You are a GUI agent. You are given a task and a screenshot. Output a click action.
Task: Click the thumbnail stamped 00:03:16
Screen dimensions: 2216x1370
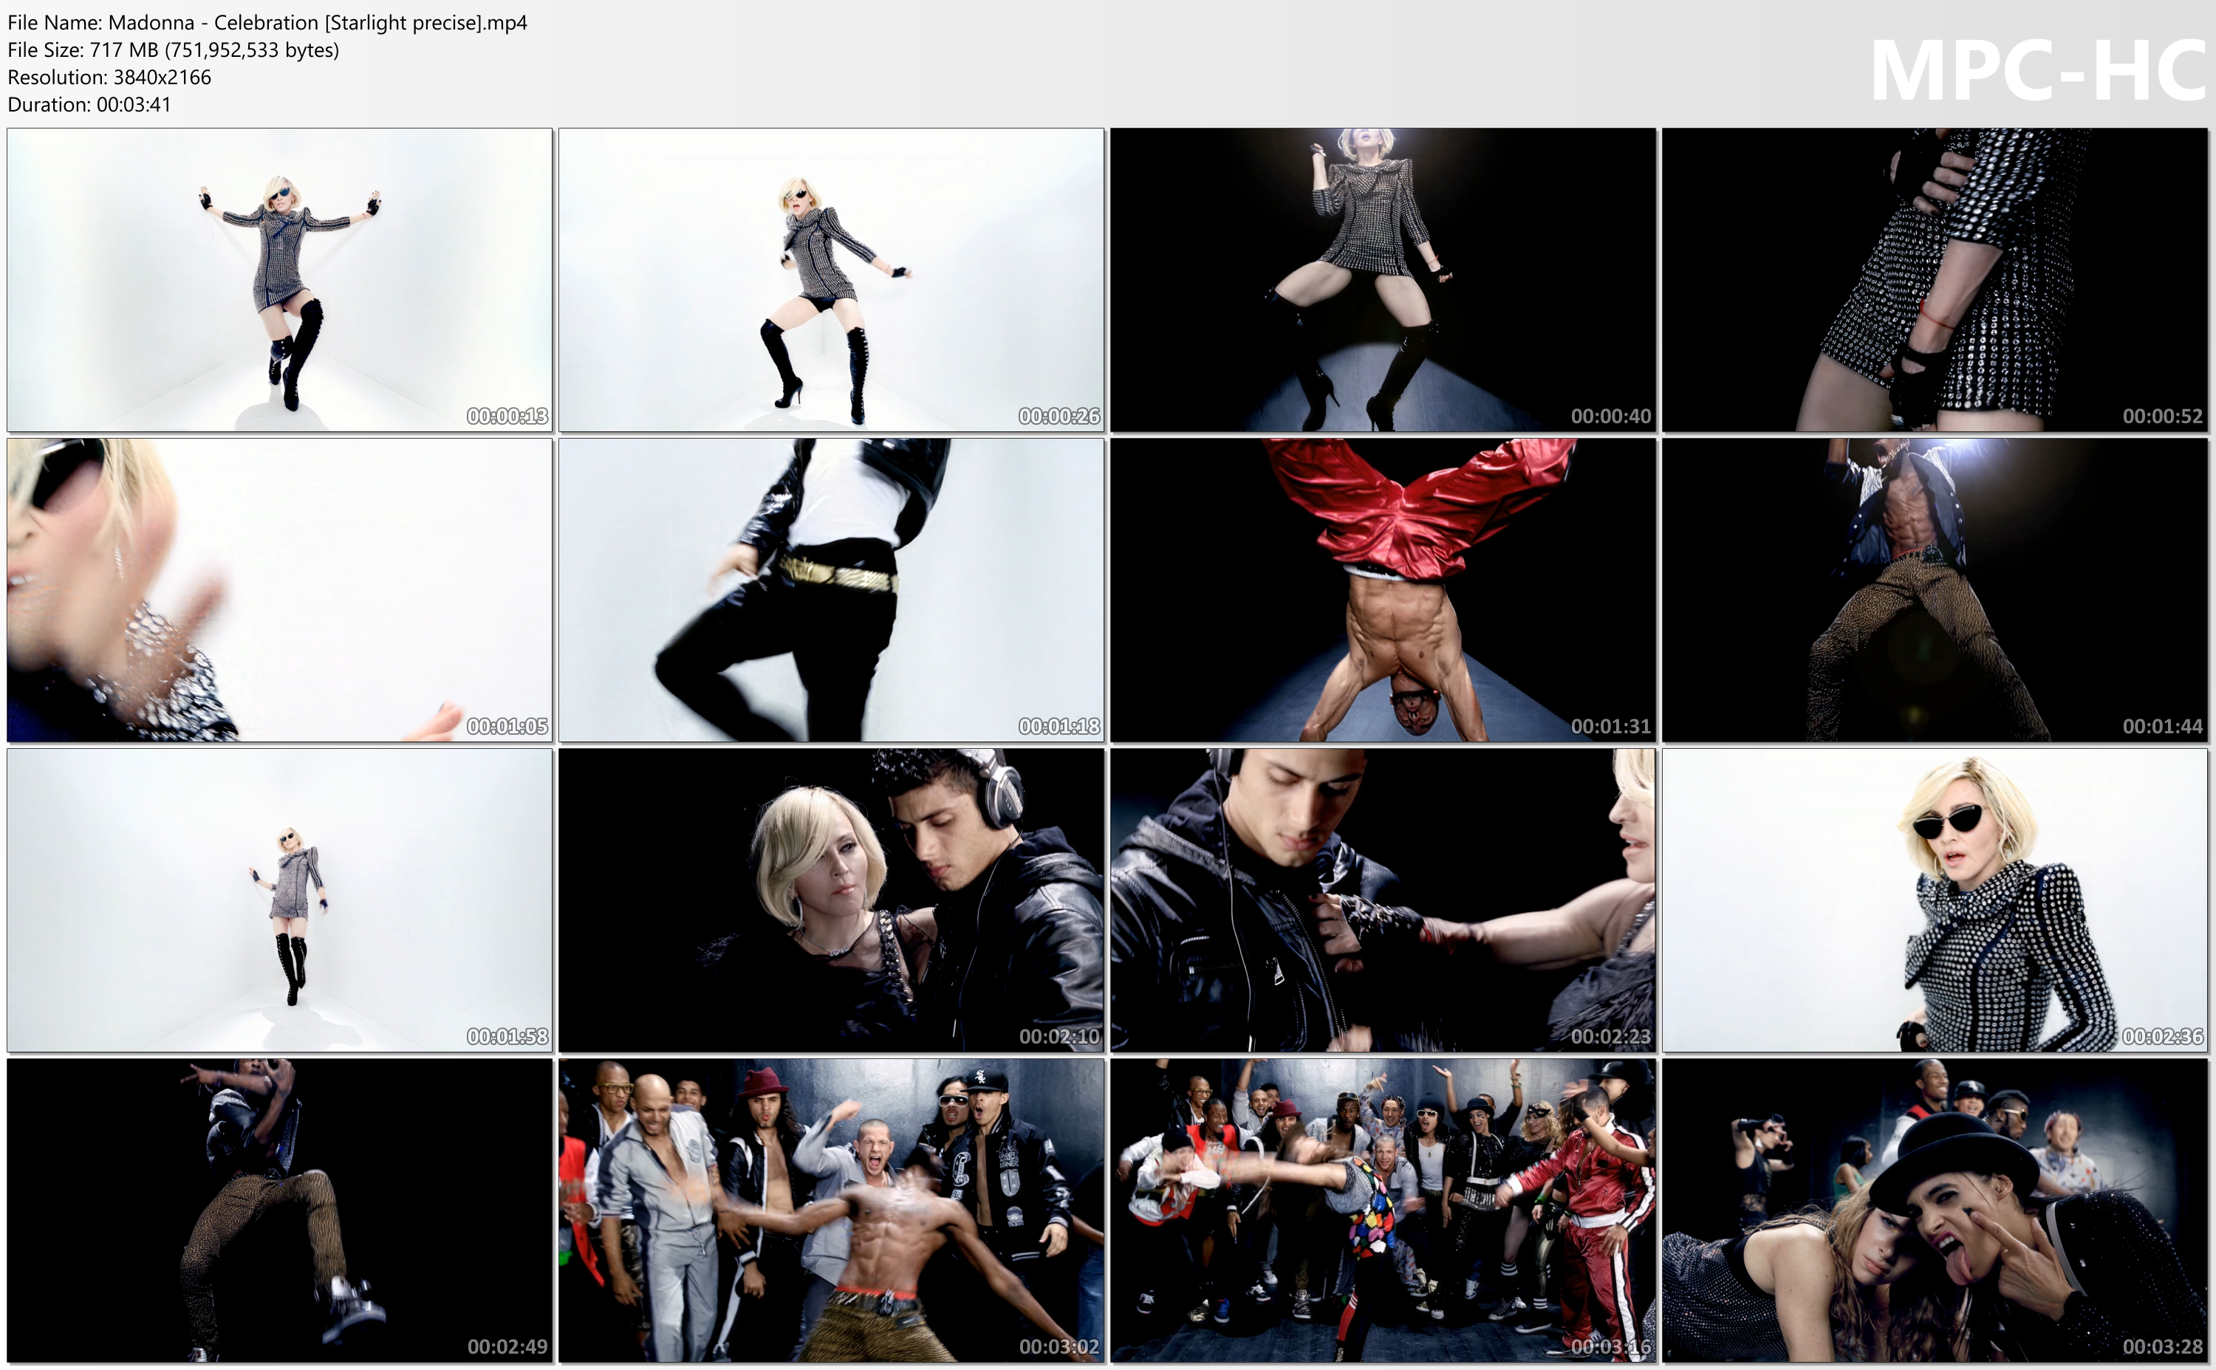pos(1384,1210)
